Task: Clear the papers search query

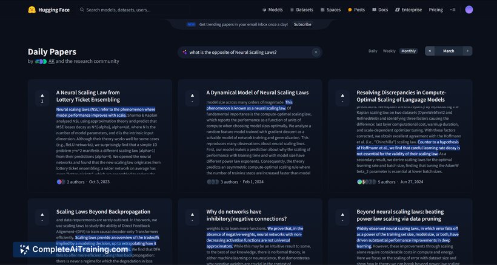Action: [x=316, y=53]
